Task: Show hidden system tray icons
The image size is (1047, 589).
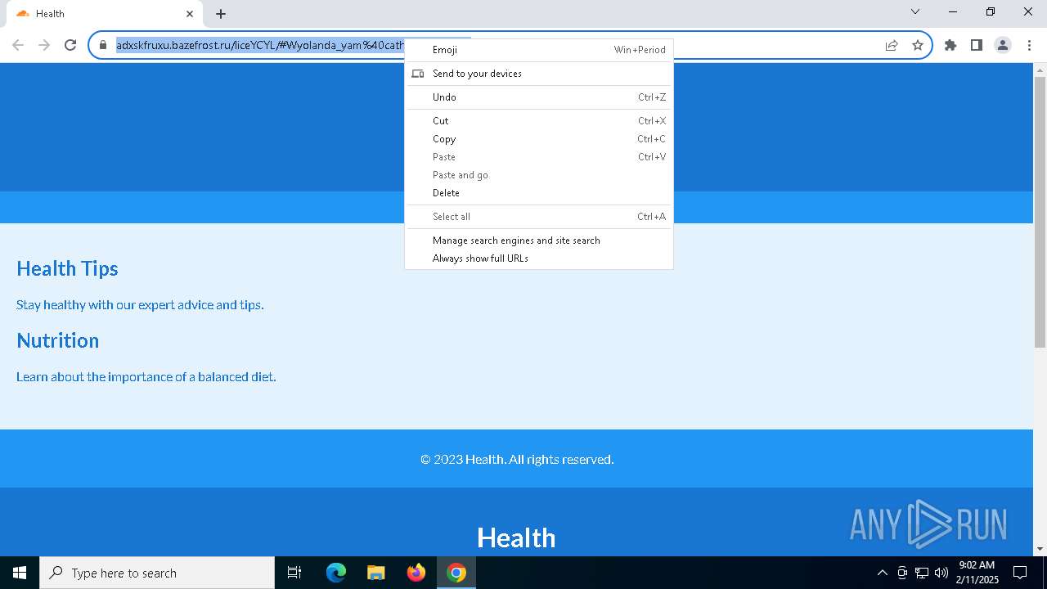Action: pyautogui.click(x=882, y=573)
